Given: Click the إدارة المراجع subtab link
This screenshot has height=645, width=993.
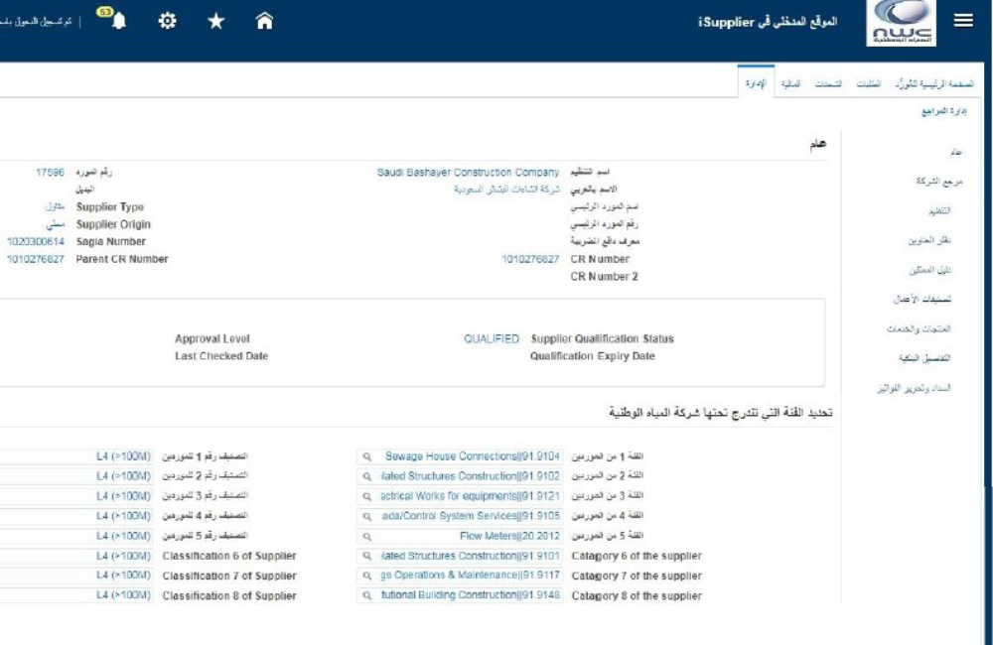Looking at the screenshot, I should tap(943, 111).
